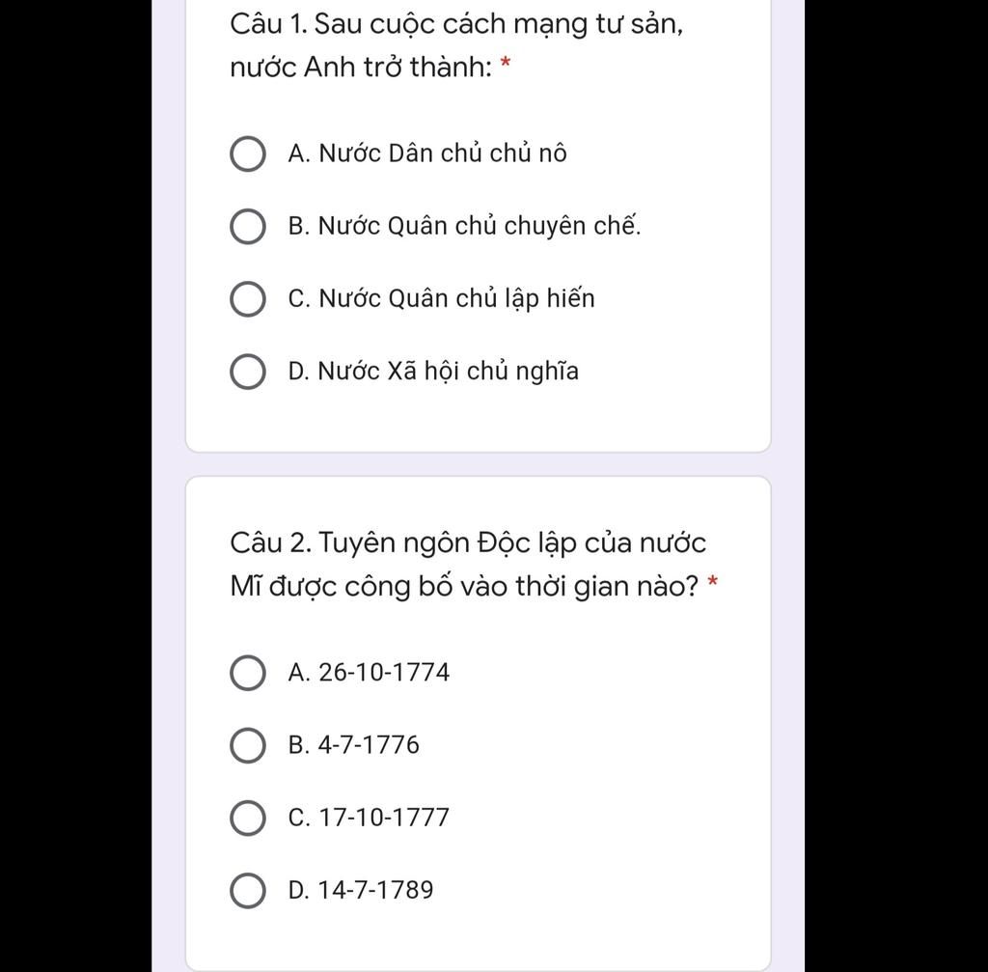The image size is (988, 972).
Task: Click the answer label "A. 26-10-1774"
Action: click(x=369, y=673)
